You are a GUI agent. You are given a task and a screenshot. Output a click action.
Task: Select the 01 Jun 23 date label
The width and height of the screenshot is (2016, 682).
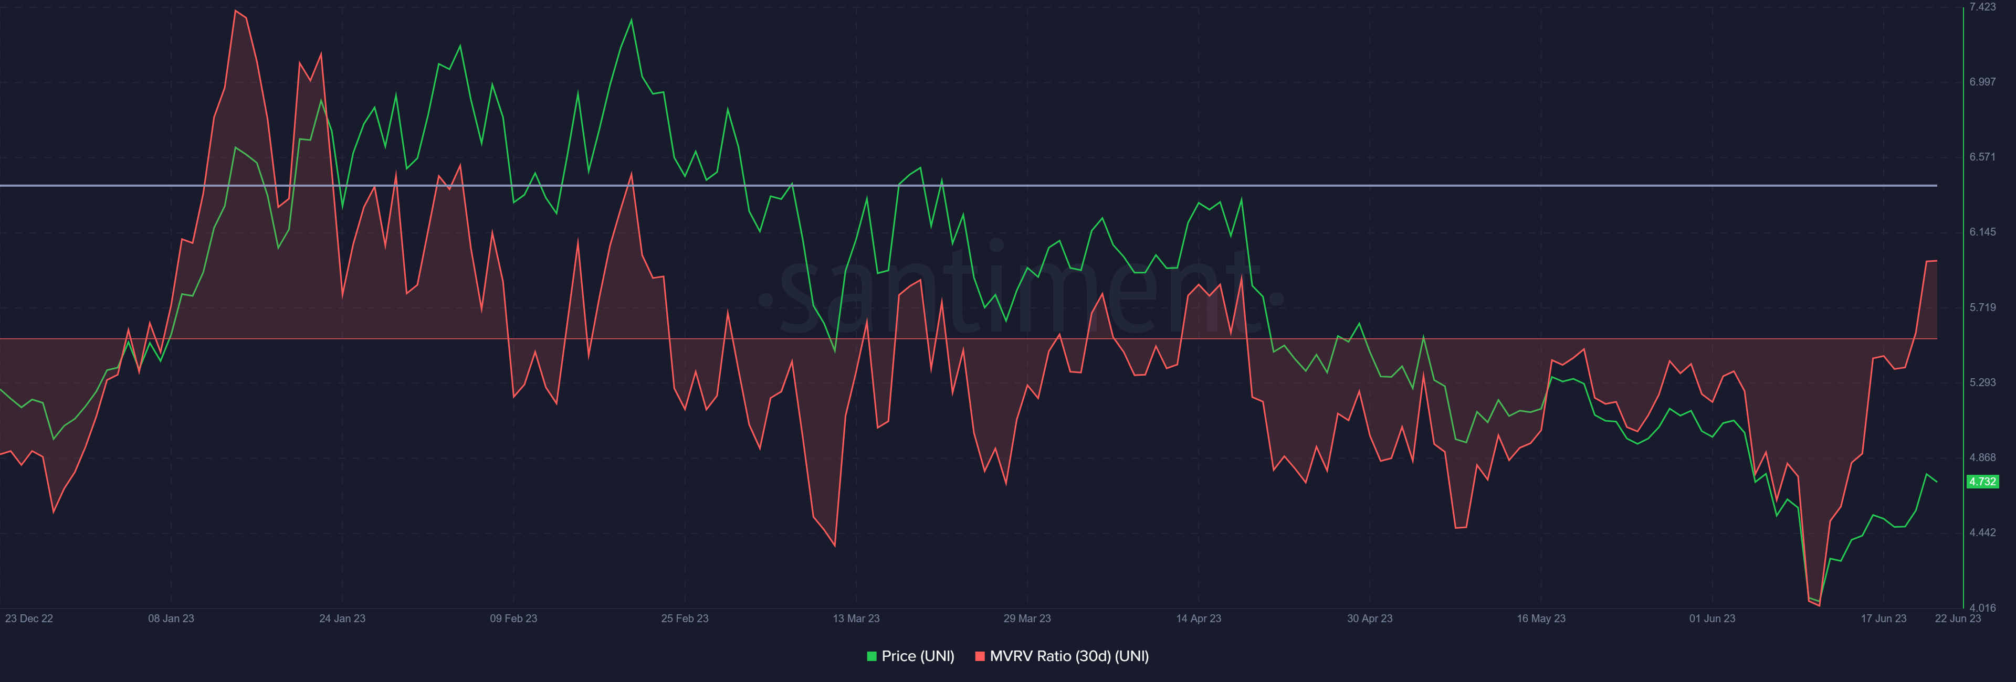(x=1713, y=619)
